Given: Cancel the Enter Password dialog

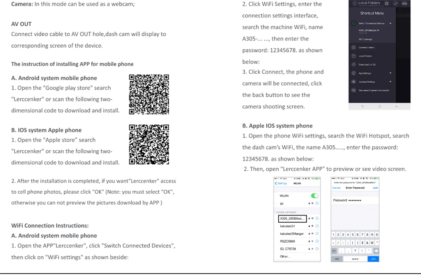Looking at the screenshot, I should [336, 188].
